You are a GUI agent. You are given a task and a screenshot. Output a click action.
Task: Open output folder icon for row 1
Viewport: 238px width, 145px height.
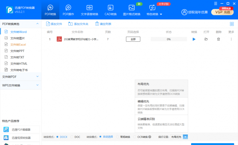click(206, 39)
